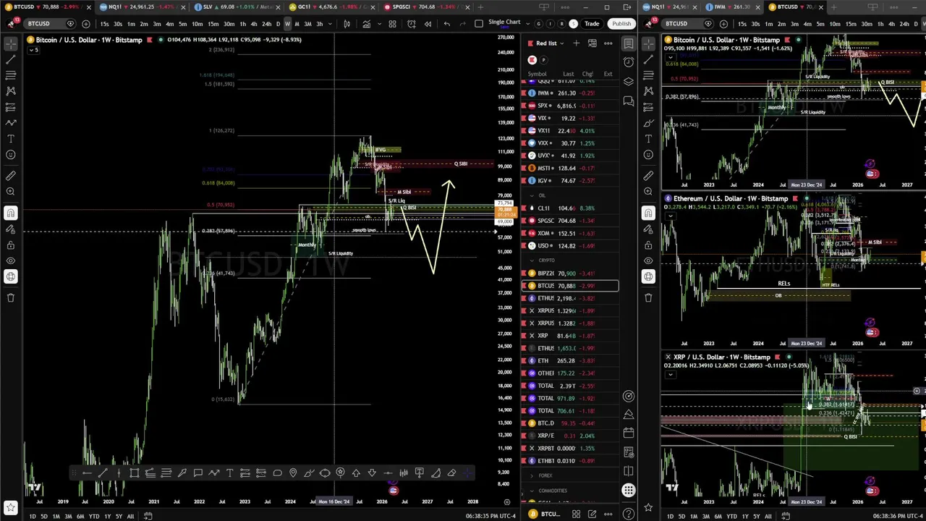
Task: Click the trash remove-objects icon in left sidebar
Action: pos(11,297)
